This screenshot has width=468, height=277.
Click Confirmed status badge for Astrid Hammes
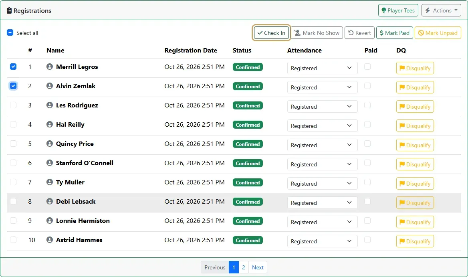pyautogui.click(x=248, y=240)
